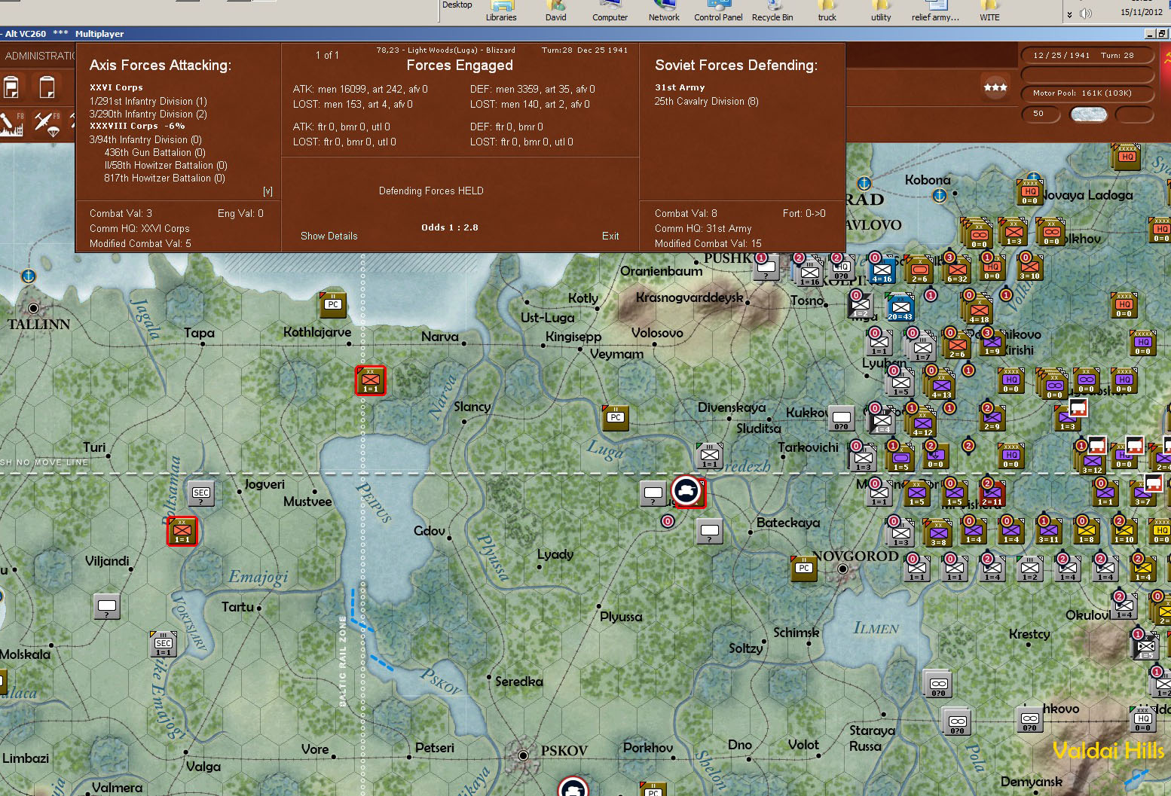Image resolution: width=1171 pixels, height=796 pixels.
Task: Select the PC counter east of Slancy
Action: click(x=616, y=417)
